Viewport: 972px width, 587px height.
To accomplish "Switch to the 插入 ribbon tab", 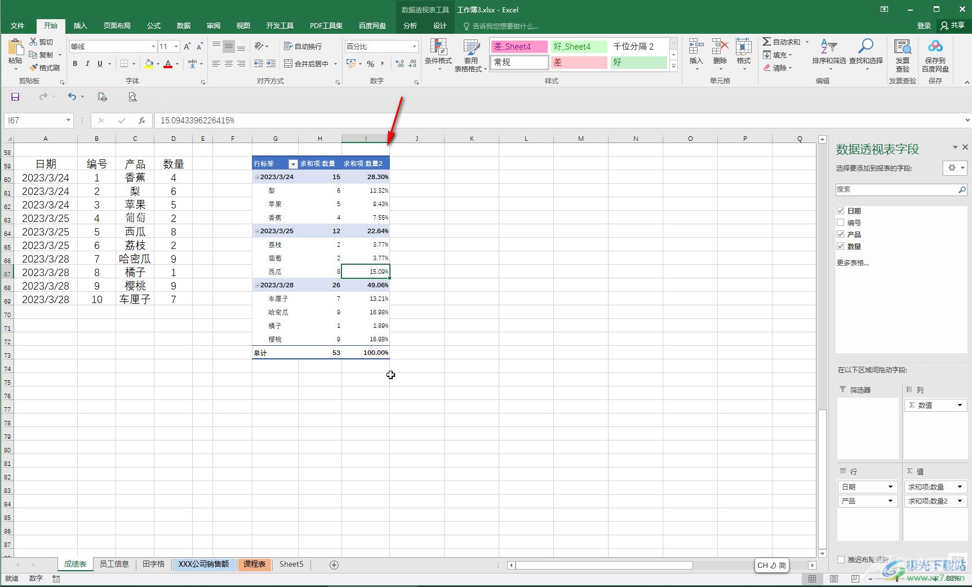I will coord(81,26).
